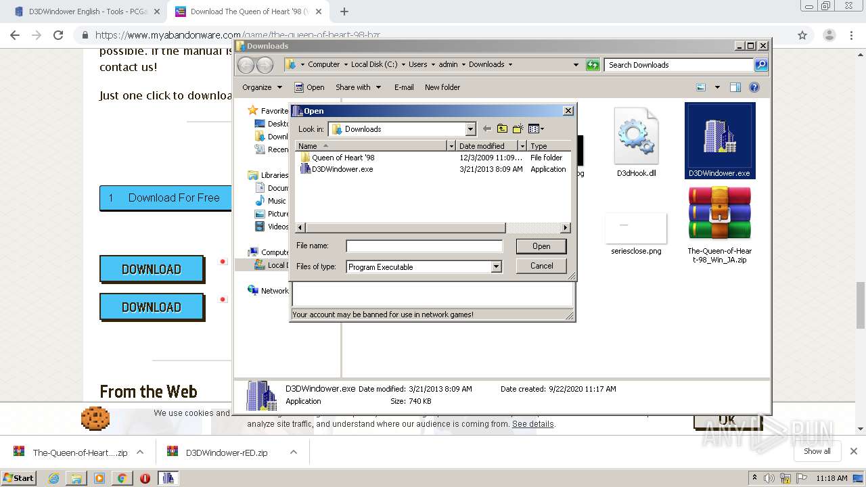
Task: Toggle the preview pane icon
Action: pos(735,87)
